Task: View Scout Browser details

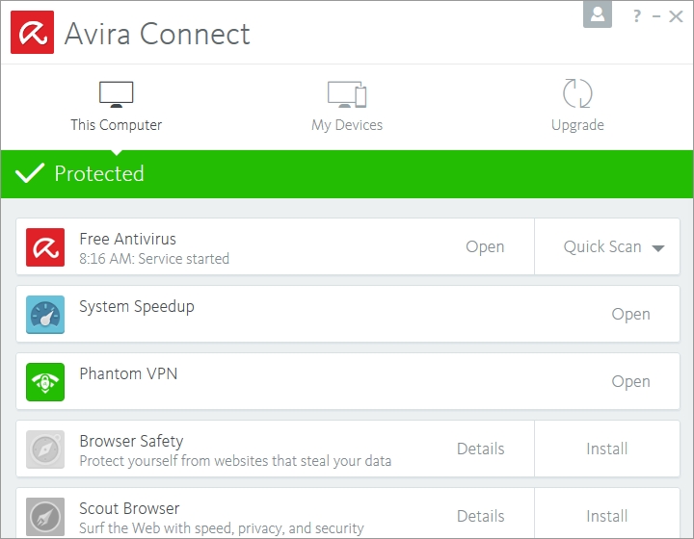Action: point(480,516)
